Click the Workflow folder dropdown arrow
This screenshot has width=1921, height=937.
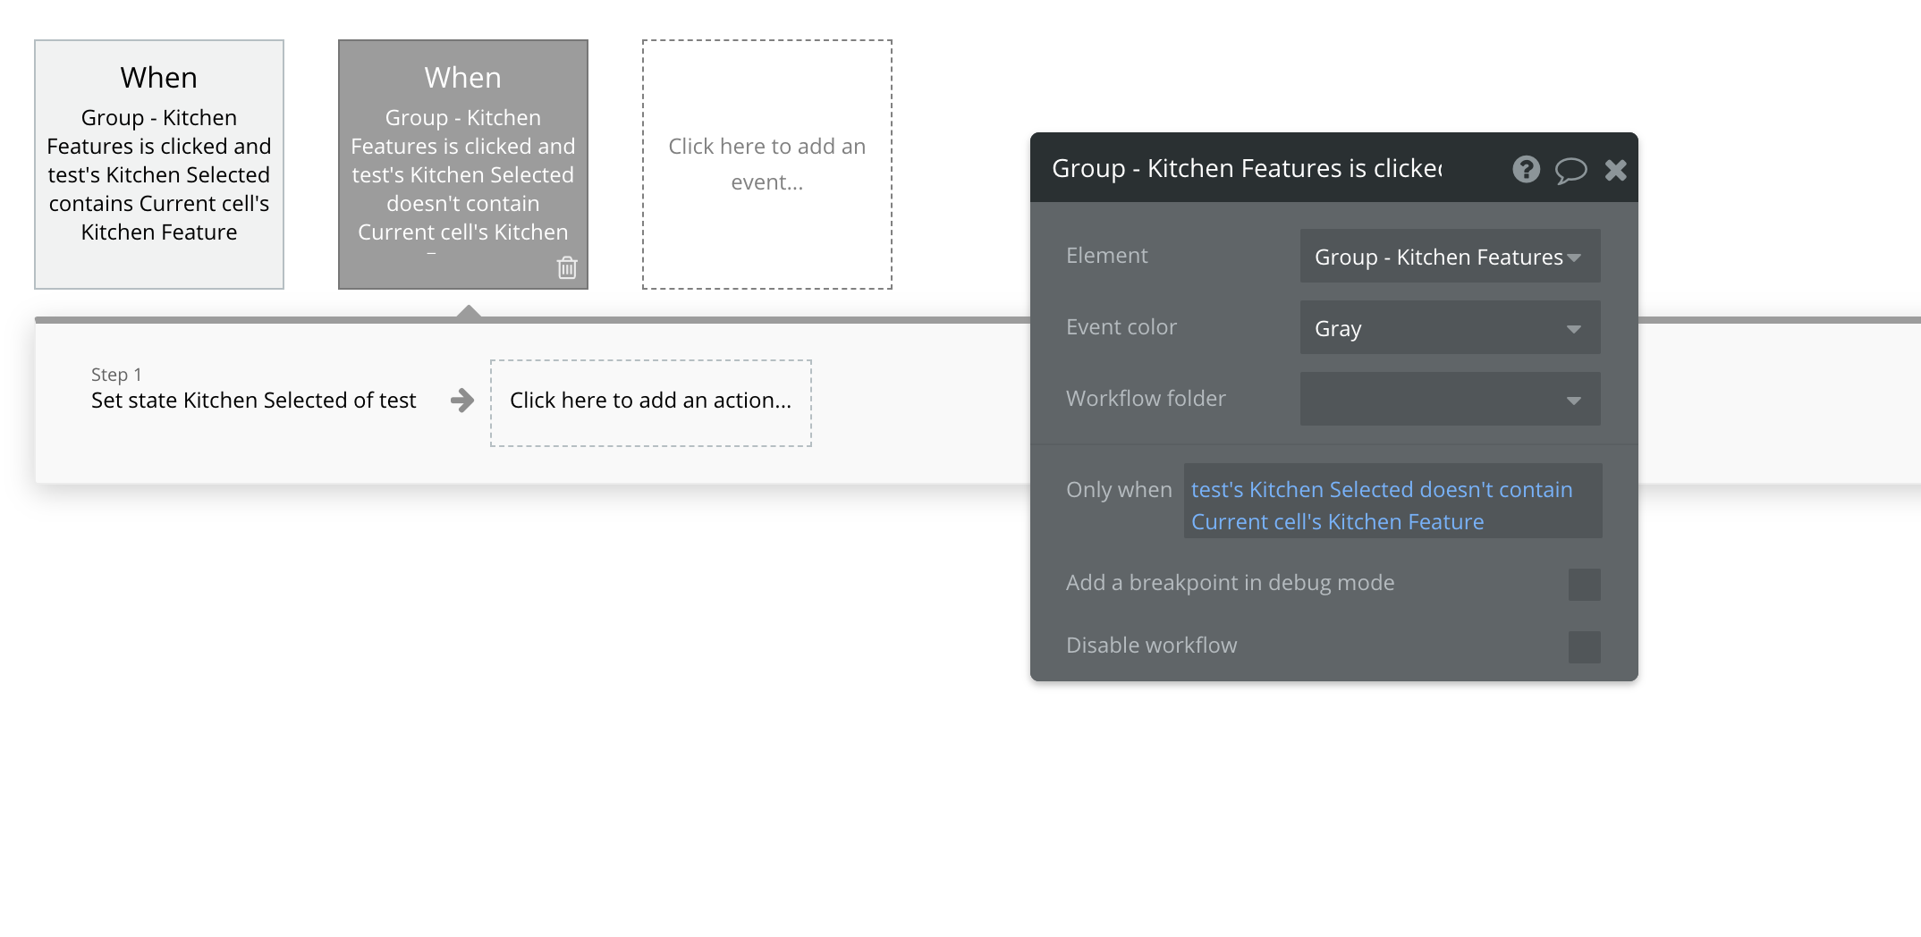click(1574, 401)
